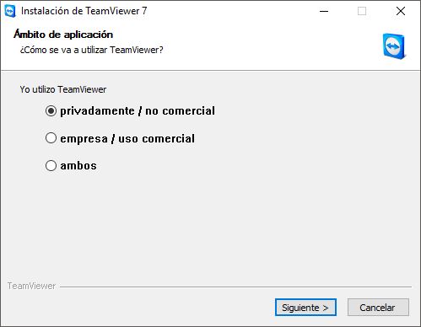Select the privadamente / no comercial radio button
The height and width of the screenshot is (327, 421).
pos(51,111)
